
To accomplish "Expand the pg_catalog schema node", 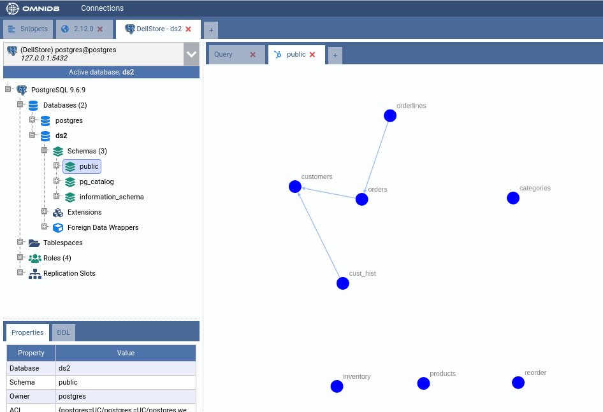I will [57, 181].
